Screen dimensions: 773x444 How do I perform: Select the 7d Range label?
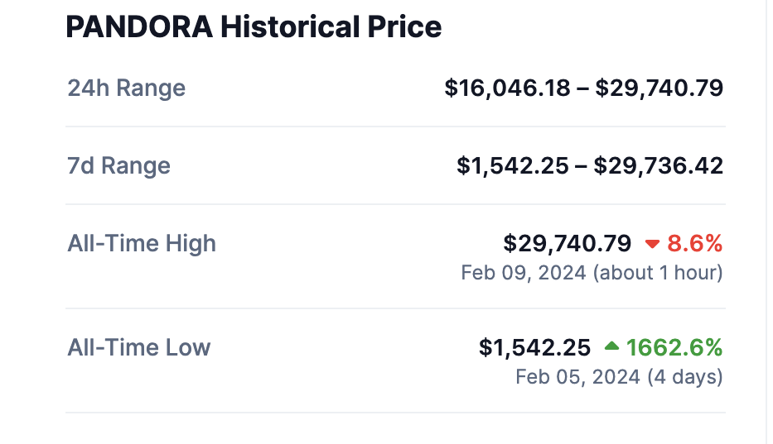point(118,165)
